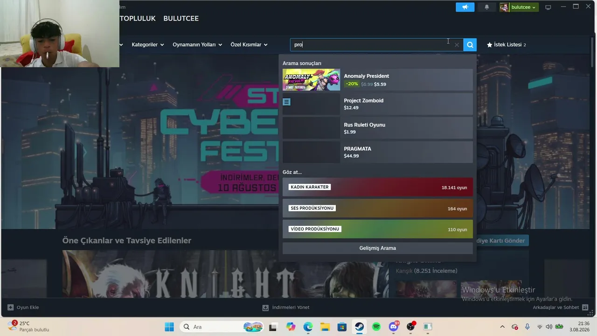Image resolution: width=597 pixels, height=336 pixels.
Task: Open the notifications bell
Action: (x=487, y=7)
